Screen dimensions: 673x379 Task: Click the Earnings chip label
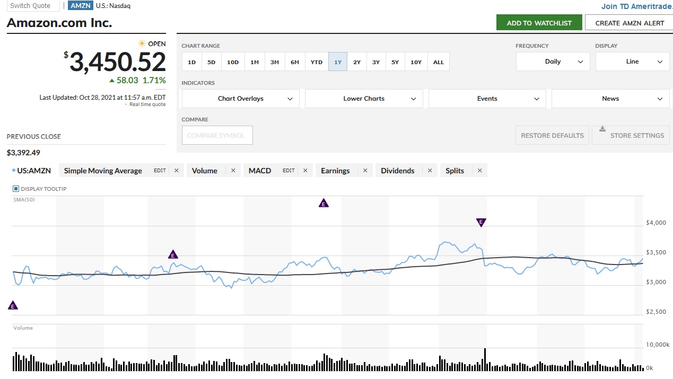pos(335,171)
